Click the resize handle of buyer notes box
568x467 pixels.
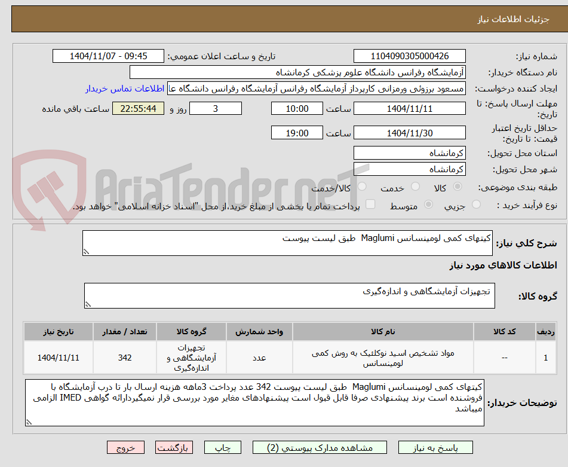coord(29,422)
